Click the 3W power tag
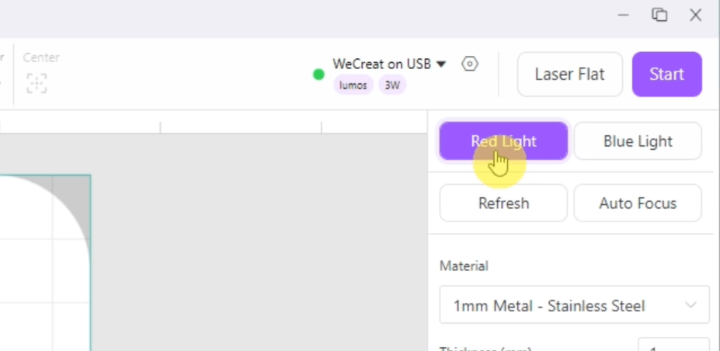Screen dimensions: 720x351 pos(392,85)
